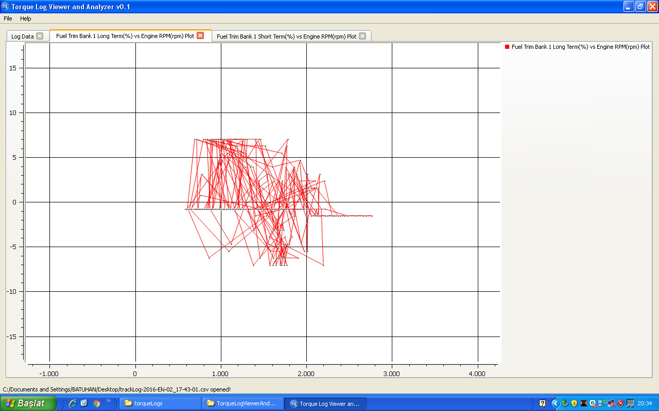659x411 pixels.
Task: Close the Long Term fuel trim plot tab
Action: (x=200, y=35)
